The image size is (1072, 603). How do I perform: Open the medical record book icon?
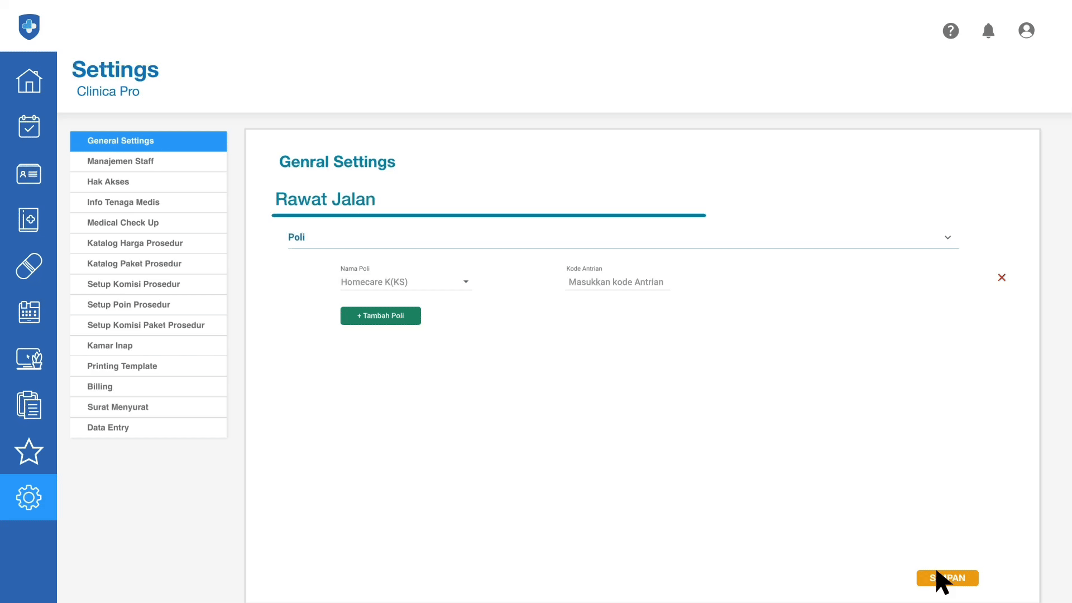coord(28,220)
